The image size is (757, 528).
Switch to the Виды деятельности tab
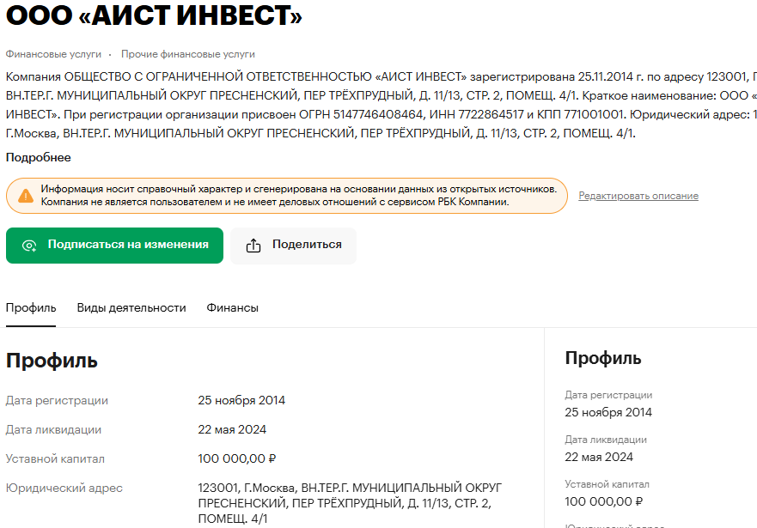[x=131, y=308]
